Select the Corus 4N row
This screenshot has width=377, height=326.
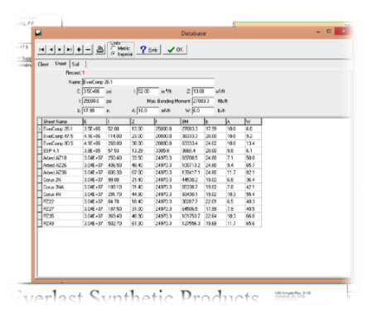149,194
